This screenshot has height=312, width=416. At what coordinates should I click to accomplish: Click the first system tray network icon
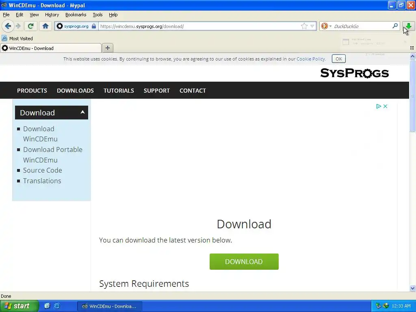378,306
